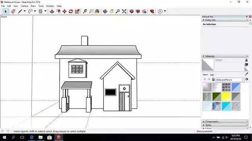Open the Camera menu
The width and height of the screenshot is (252, 141).
click(x=25, y=6)
